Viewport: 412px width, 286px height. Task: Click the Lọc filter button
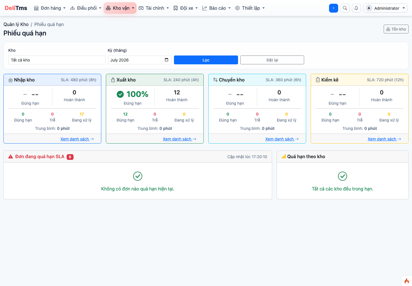tap(206, 60)
